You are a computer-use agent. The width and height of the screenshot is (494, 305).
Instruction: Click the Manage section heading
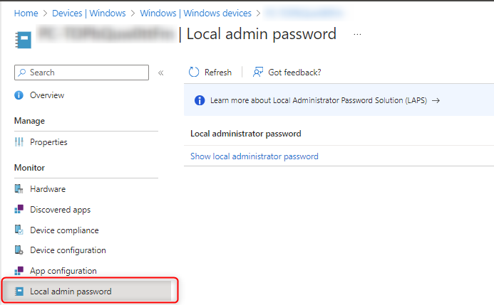tap(29, 121)
